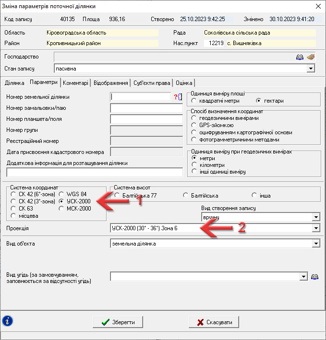Select GPS-зйомкою coordinate method
Screen dimensions: 326x340
tap(193, 125)
